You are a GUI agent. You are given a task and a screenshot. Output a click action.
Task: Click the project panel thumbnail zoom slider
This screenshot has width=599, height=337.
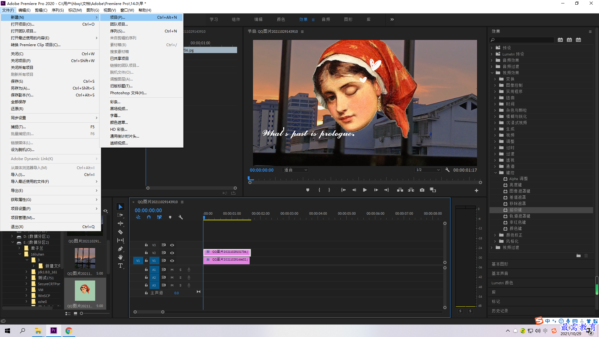[81, 314]
